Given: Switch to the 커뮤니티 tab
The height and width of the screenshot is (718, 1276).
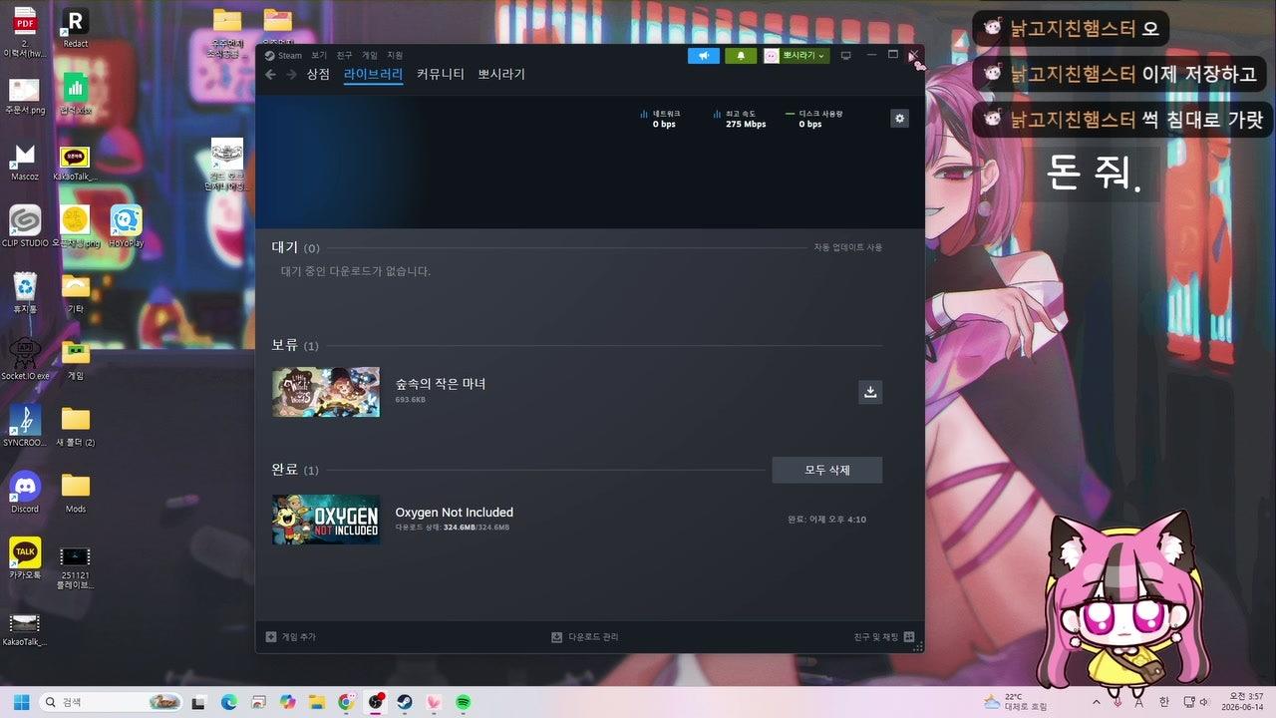Looking at the screenshot, I should [x=441, y=75].
